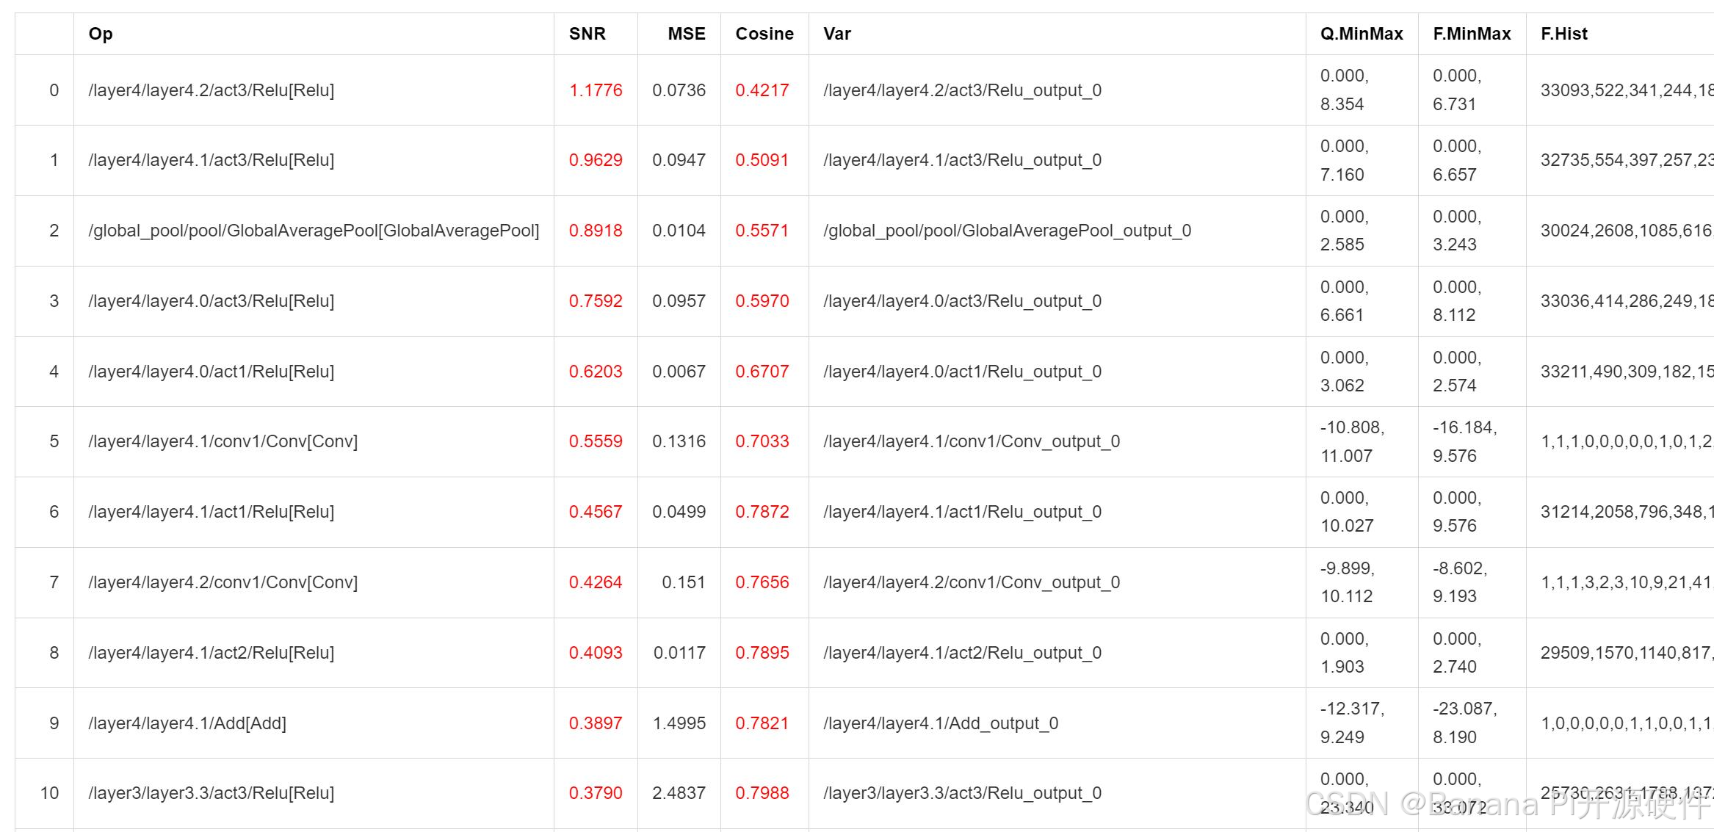1714x832 pixels.
Task: Click the SNR column header
Action: [x=587, y=34]
